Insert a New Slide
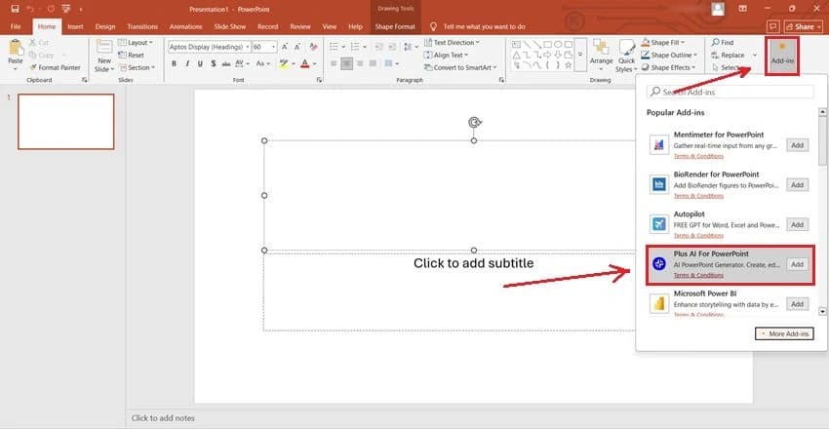The height and width of the screenshot is (429, 829). [104, 56]
